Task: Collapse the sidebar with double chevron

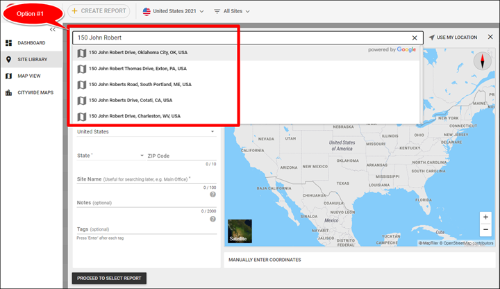Action: pyautogui.click(x=53, y=30)
